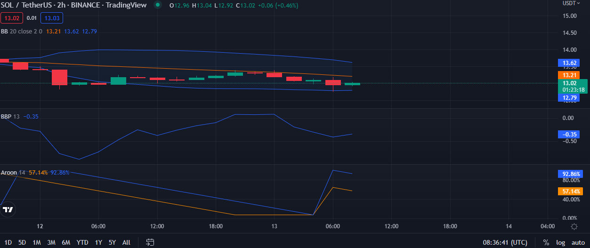Click the spread value 0.01

(x=32, y=18)
